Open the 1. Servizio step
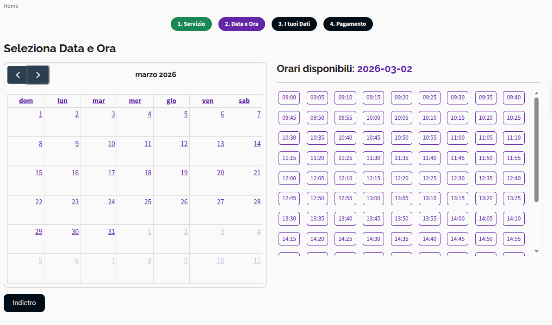 click(x=191, y=24)
